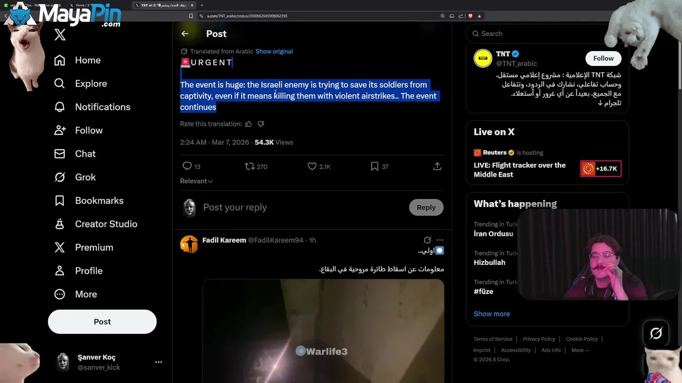Click the Grok icon on Fadil Kareem's reply
The image size is (682, 383).
click(427, 240)
